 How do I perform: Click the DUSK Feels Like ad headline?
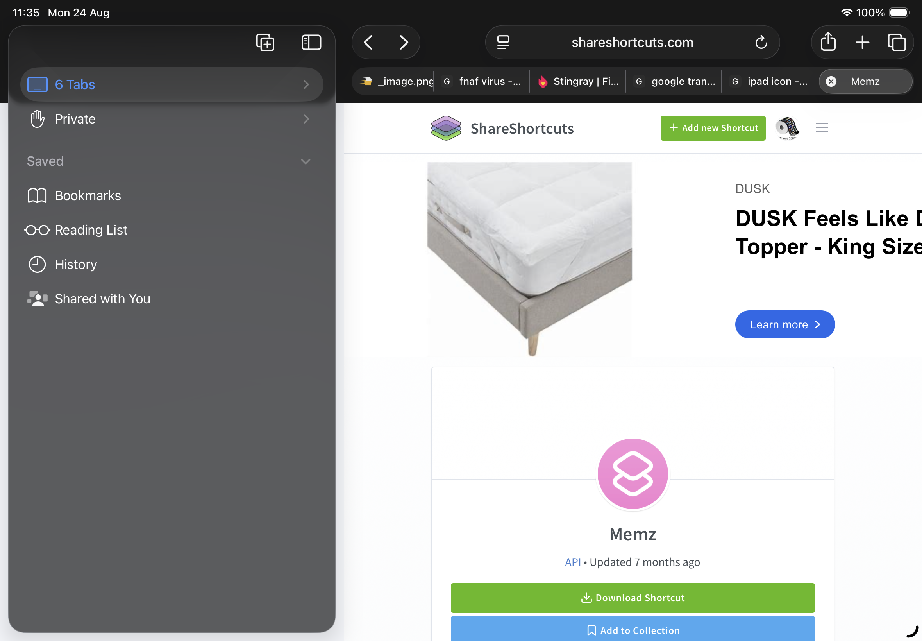tap(828, 232)
